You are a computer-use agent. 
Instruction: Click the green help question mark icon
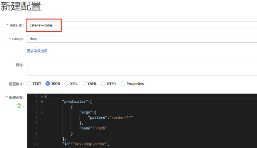19,105
